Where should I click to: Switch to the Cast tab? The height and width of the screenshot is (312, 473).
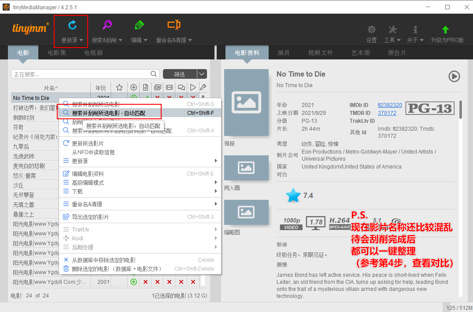(284, 53)
